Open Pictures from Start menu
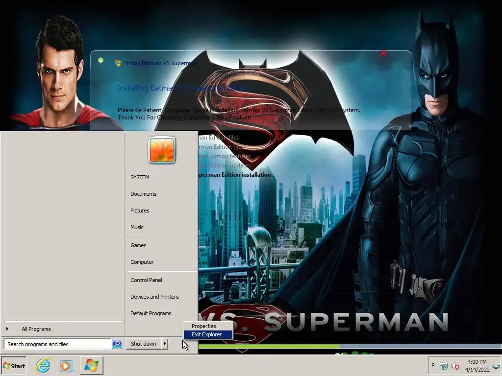Viewport: 502px width, 376px height. [140, 211]
